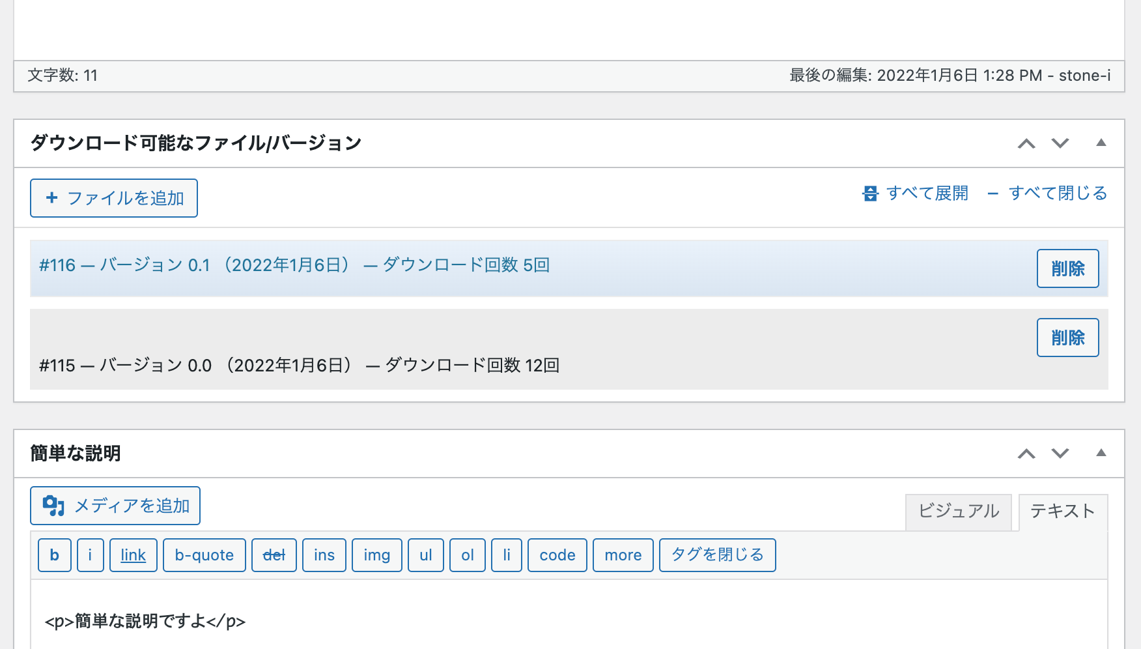Switch to the テキスト editor tab
Viewport: 1141px width, 649px height.
(1064, 512)
